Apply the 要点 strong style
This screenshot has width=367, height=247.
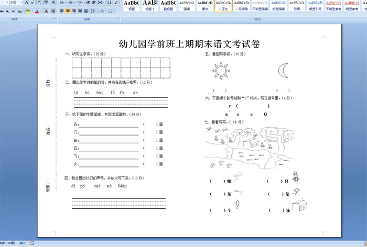pos(205,6)
